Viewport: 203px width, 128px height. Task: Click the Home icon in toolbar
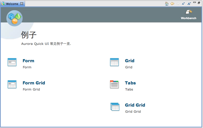(x=167, y=4)
